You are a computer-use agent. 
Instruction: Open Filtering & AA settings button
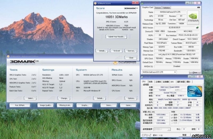[x=65, y=105]
